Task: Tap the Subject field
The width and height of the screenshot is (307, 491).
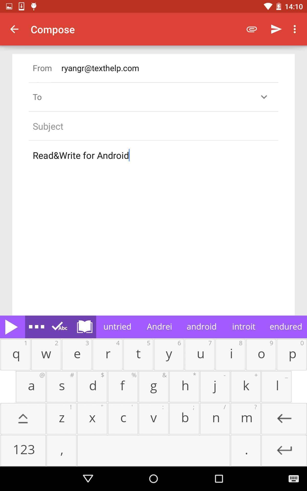Action: pyautogui.click(x=153, y=126)
